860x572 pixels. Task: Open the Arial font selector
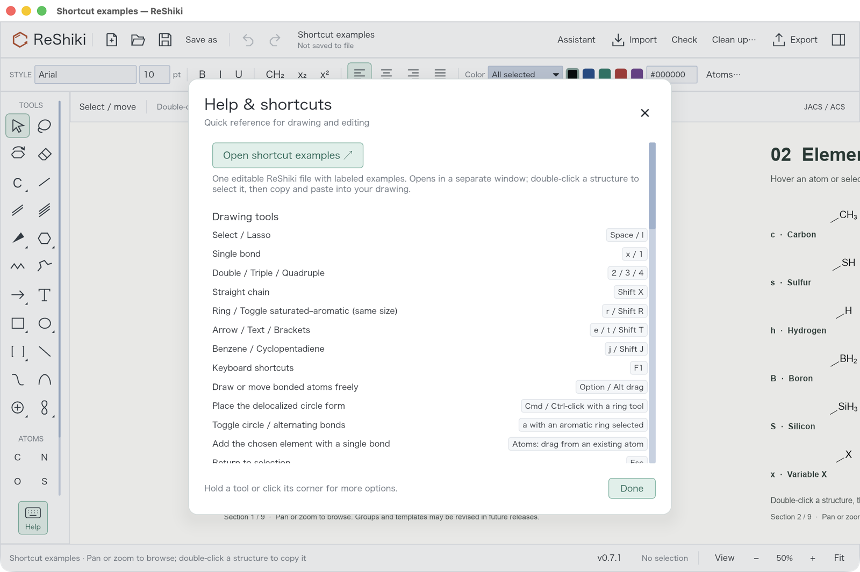pos(85,75)
